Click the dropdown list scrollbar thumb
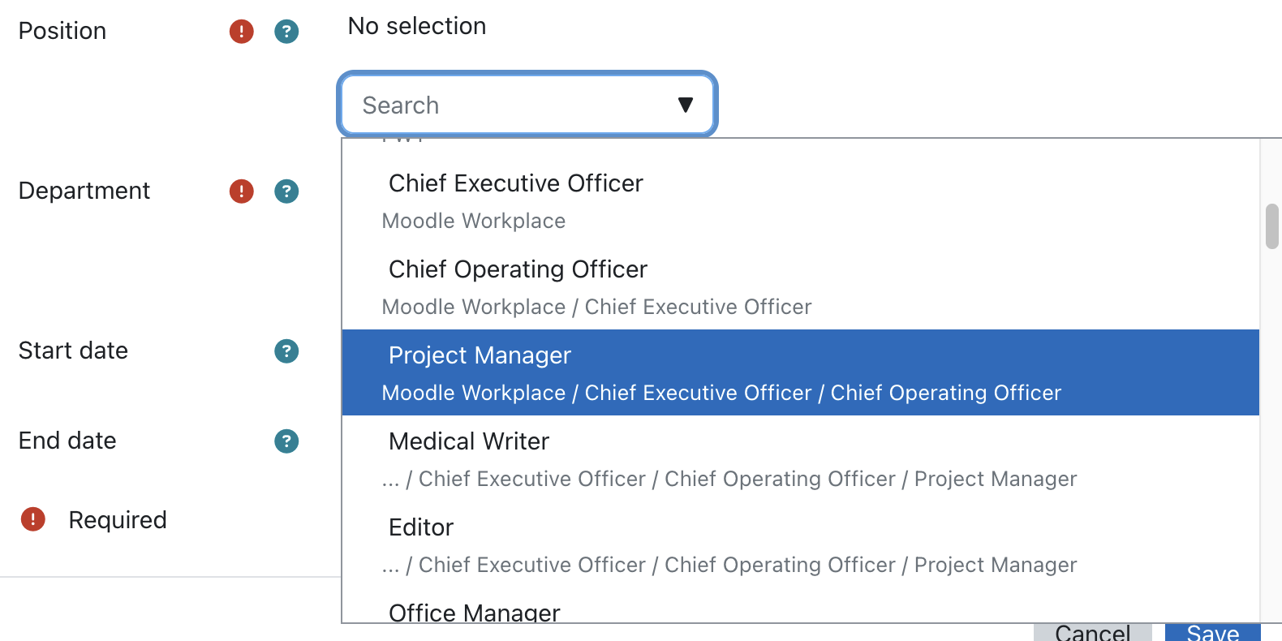 1272,226
